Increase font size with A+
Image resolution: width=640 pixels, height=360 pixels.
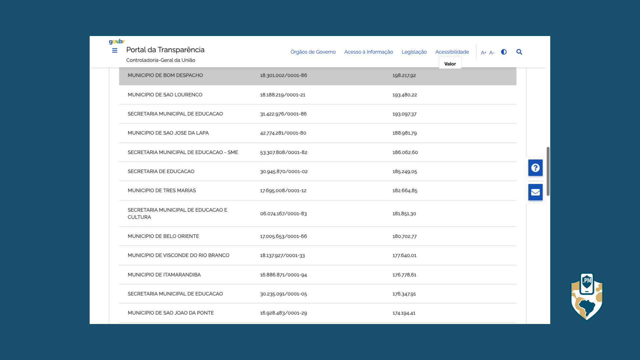click(x=483, y=52)
